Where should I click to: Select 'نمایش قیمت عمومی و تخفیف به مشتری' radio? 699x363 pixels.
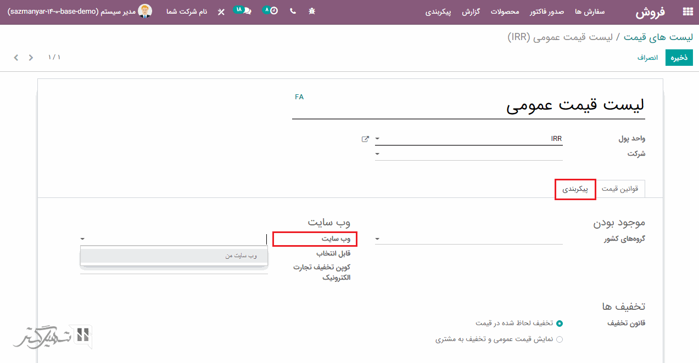pos(560,339)
